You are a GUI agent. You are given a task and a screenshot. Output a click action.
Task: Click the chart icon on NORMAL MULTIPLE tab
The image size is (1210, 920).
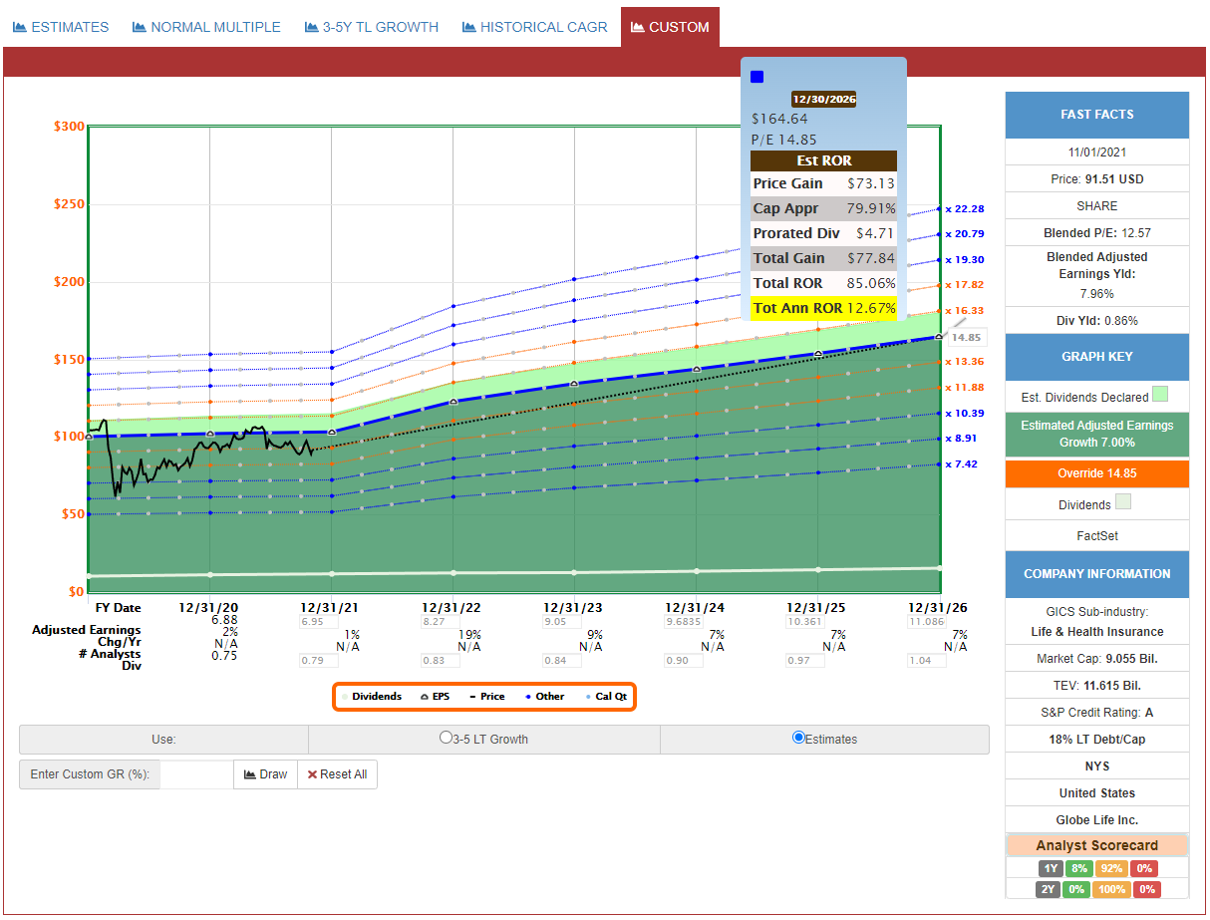pos(140,27)
